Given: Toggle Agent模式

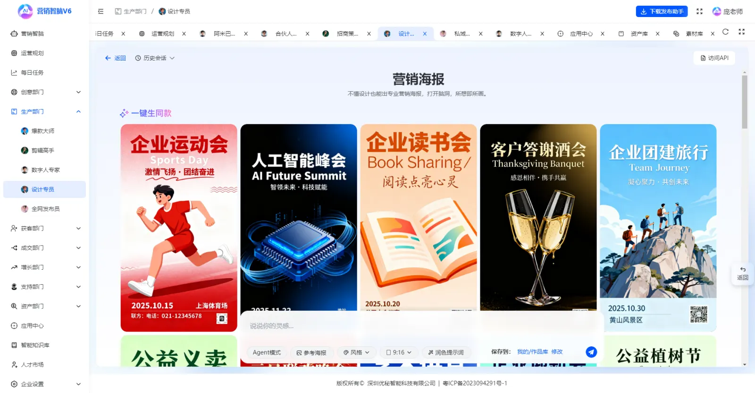Looking at the screenshot, I should (267, 352).
